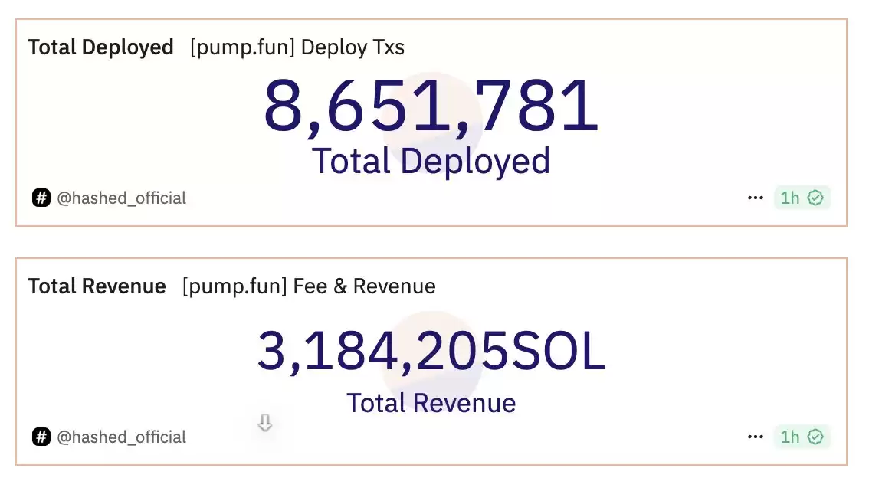
Task: Click verified checkmark on Total Deployed card
Action: point(815,198)
